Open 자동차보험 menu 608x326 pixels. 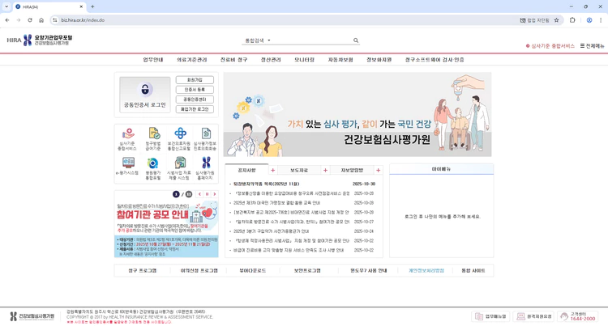tap(340, 60)
